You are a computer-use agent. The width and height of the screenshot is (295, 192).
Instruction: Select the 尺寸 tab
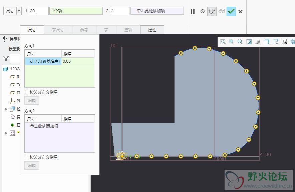click(32, 30)
